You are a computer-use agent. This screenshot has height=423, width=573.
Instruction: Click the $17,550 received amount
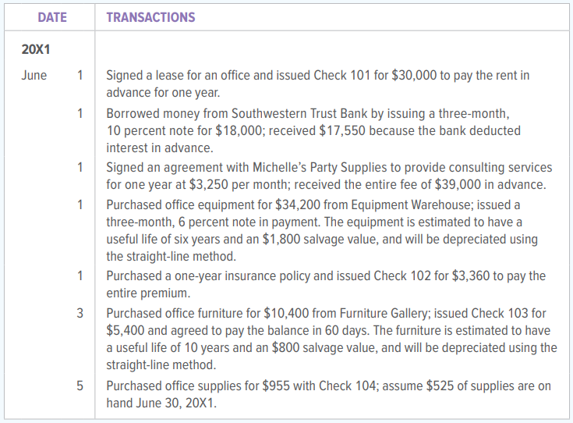(342, 130)
